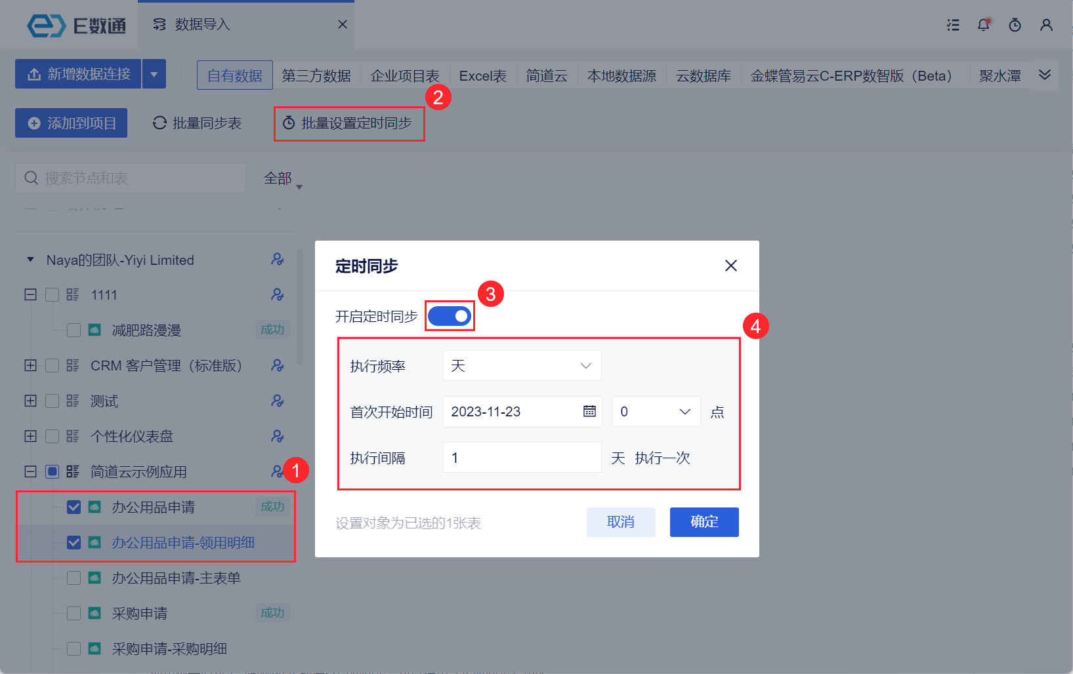Click app icon beside 个性化仪表盘
Viewport: 1073px width, 674px height.
click(73, 436)
